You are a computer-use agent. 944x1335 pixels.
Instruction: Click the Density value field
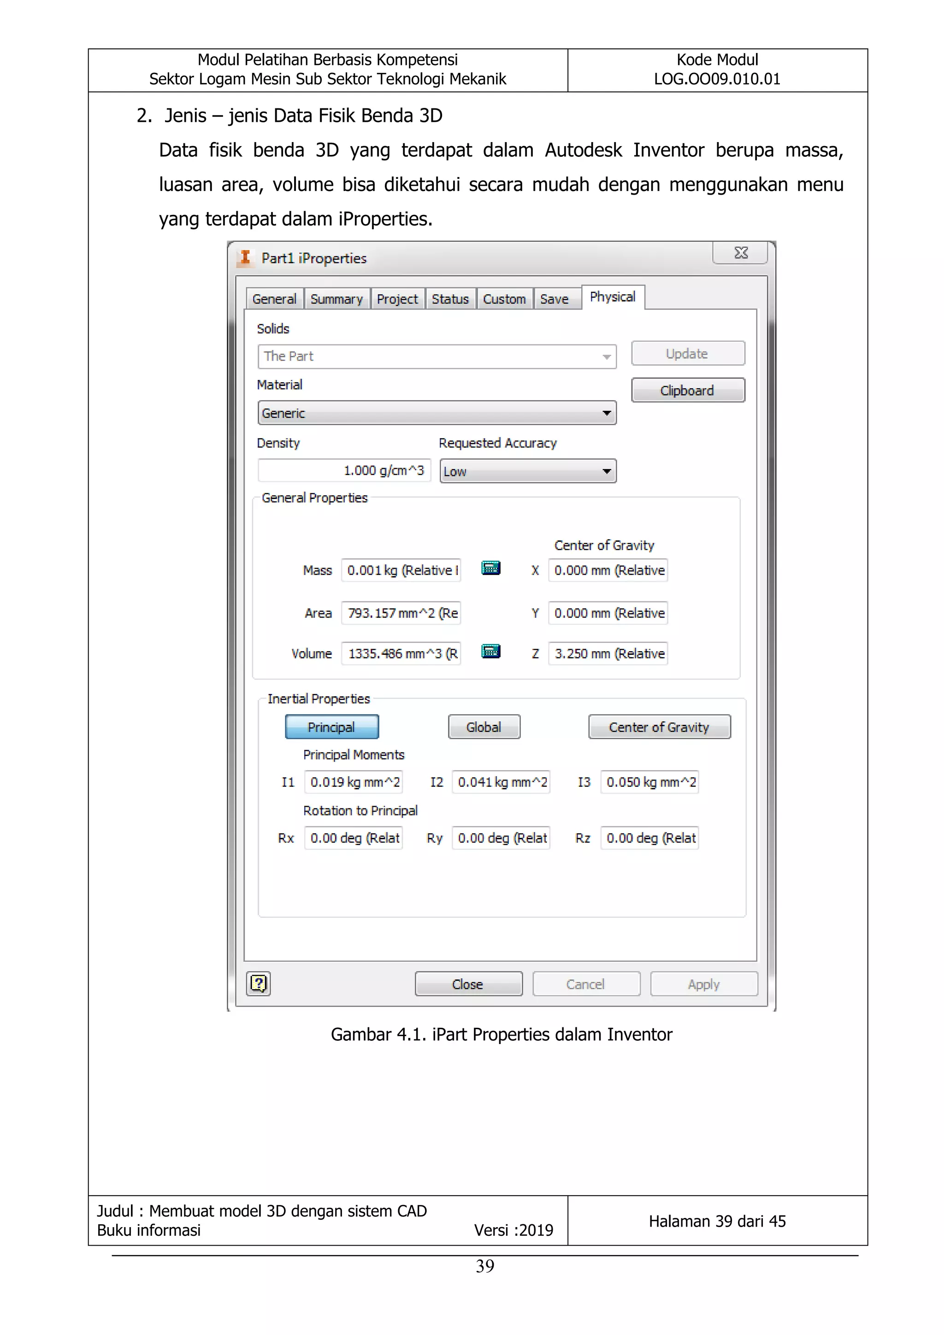coord(344,470)
